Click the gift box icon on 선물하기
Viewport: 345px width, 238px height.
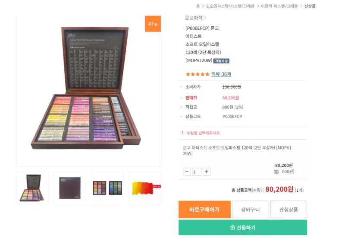tap(232, 228)
